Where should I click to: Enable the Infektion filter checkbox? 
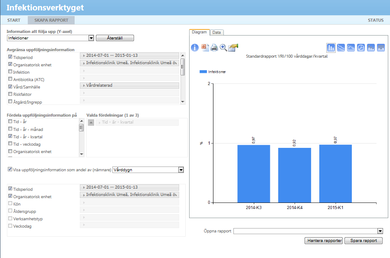coord(10,72)
